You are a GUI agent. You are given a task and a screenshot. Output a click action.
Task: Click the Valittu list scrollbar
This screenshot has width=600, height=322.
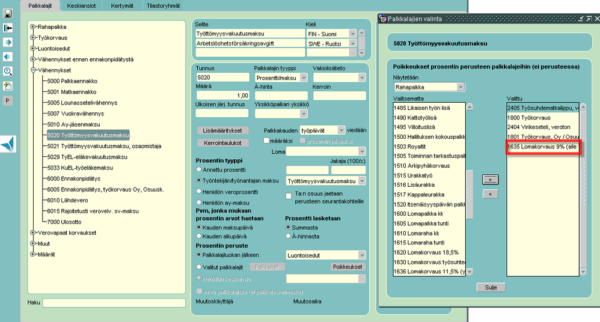click(x=583, y=189)
